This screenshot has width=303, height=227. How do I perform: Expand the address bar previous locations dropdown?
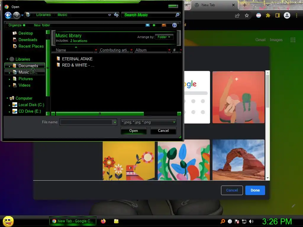[109, 15]
